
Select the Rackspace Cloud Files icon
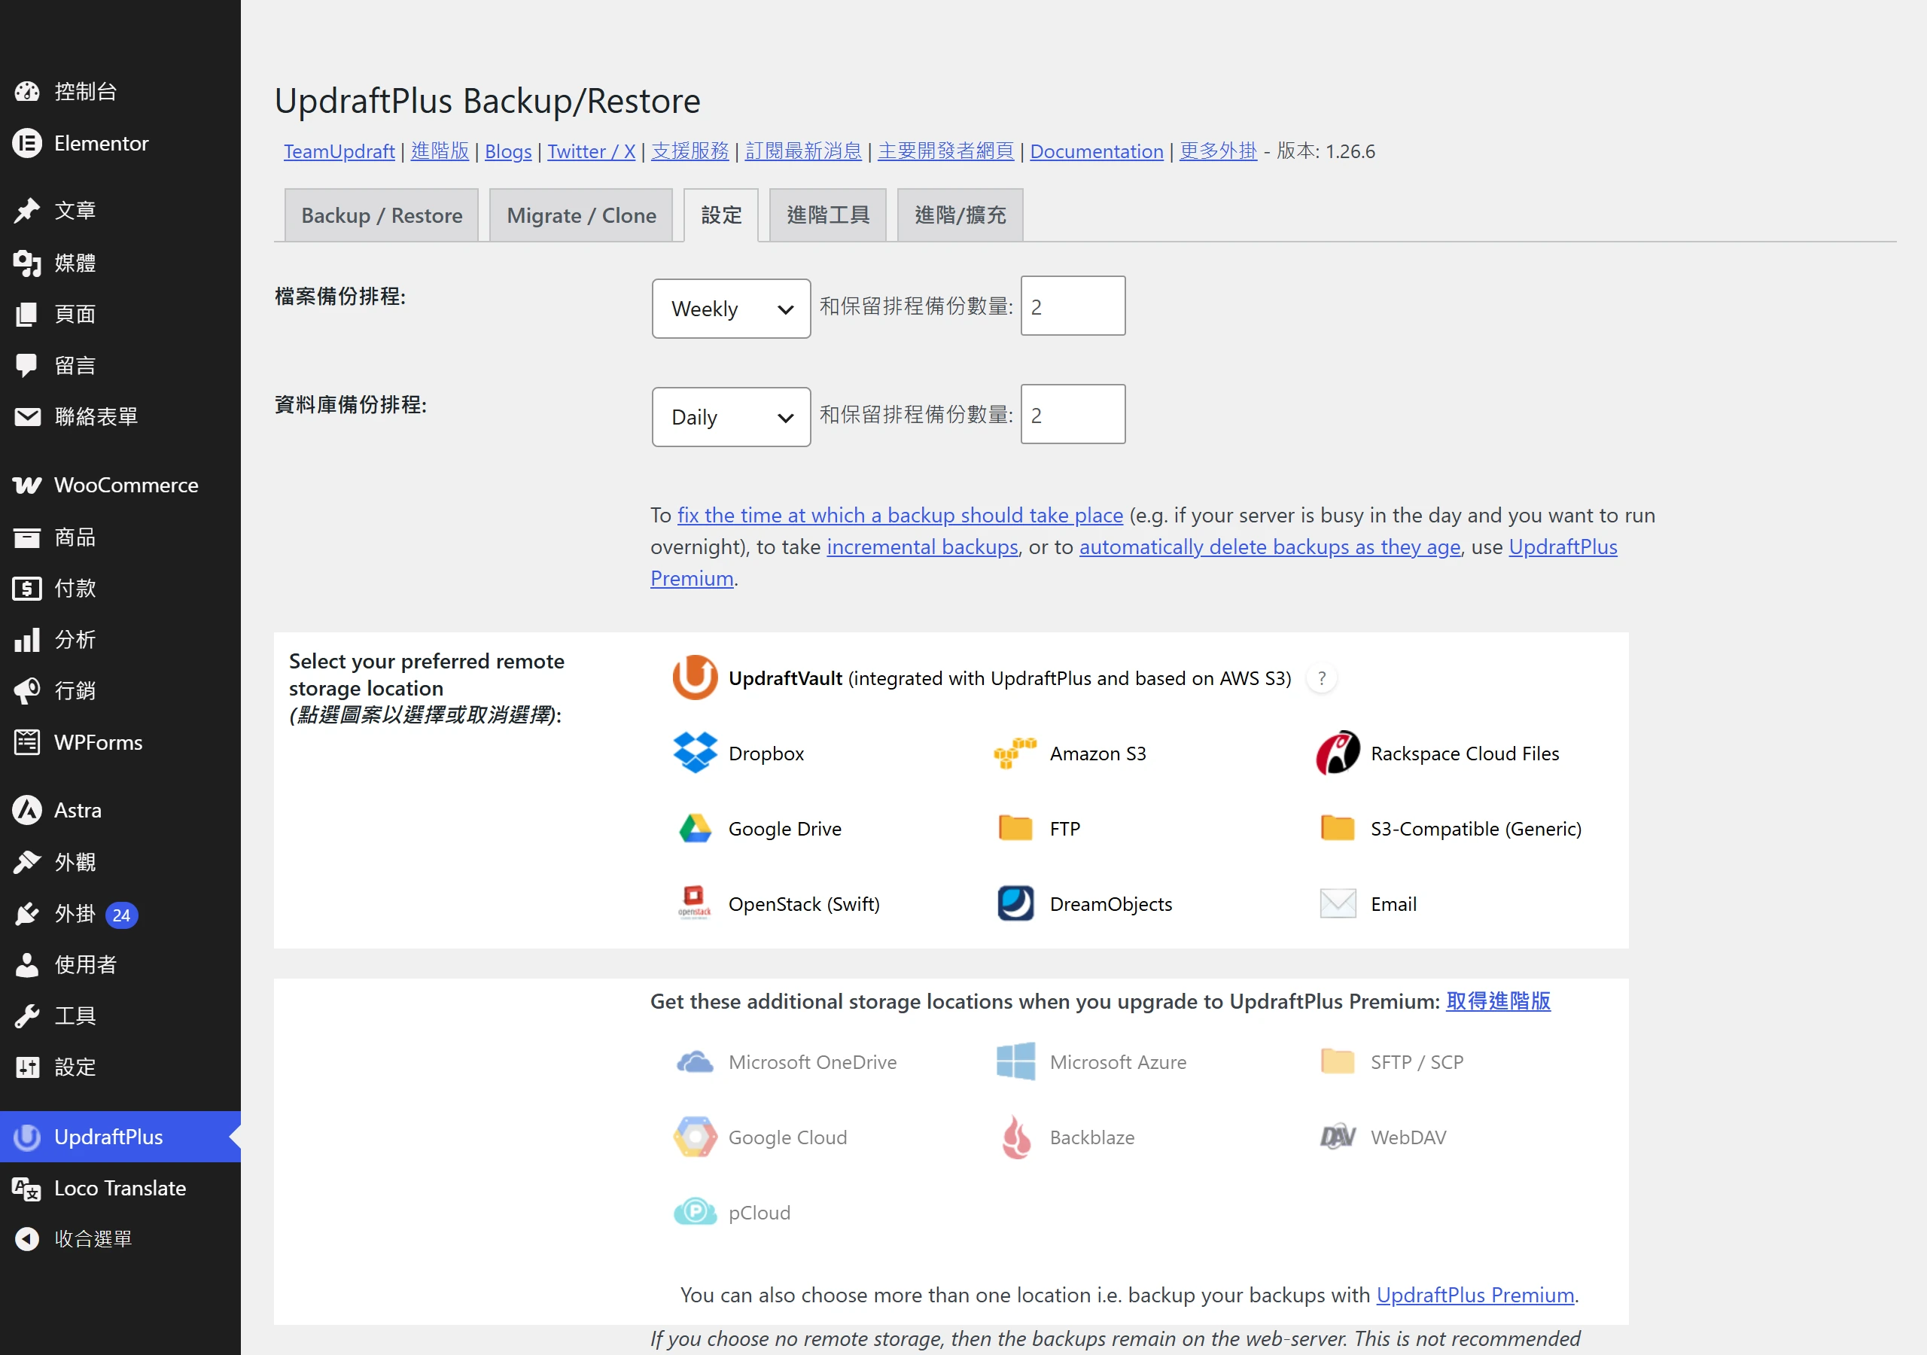pyautogui.click(x=1338, y=753)
